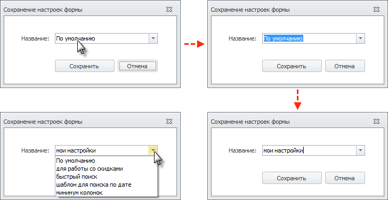Collapse the highlighted yellow dropdown arrow above the list

(x=153, y=150)
